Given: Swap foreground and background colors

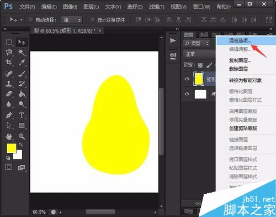Looking at the screenshot, I should (21, 145).
